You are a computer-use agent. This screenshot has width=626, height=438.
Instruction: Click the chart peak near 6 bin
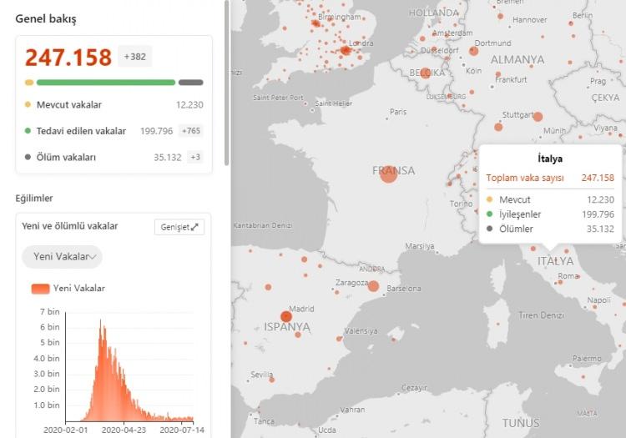100,321
